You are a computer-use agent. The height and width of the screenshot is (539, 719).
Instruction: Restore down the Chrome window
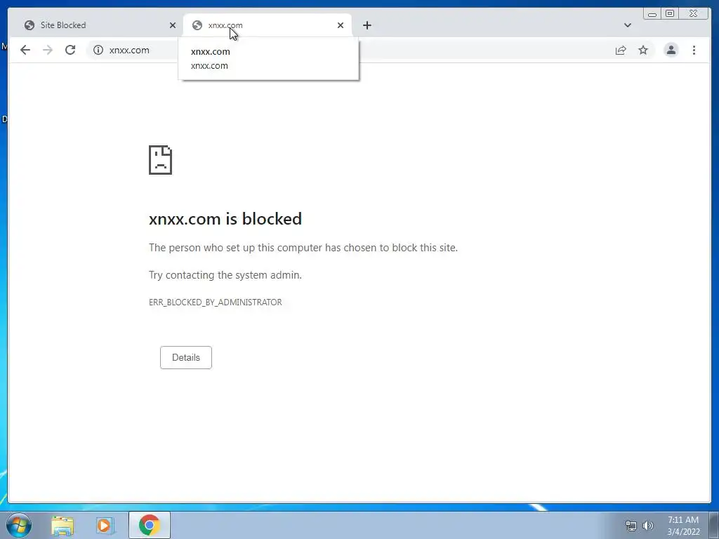(669, 14)
